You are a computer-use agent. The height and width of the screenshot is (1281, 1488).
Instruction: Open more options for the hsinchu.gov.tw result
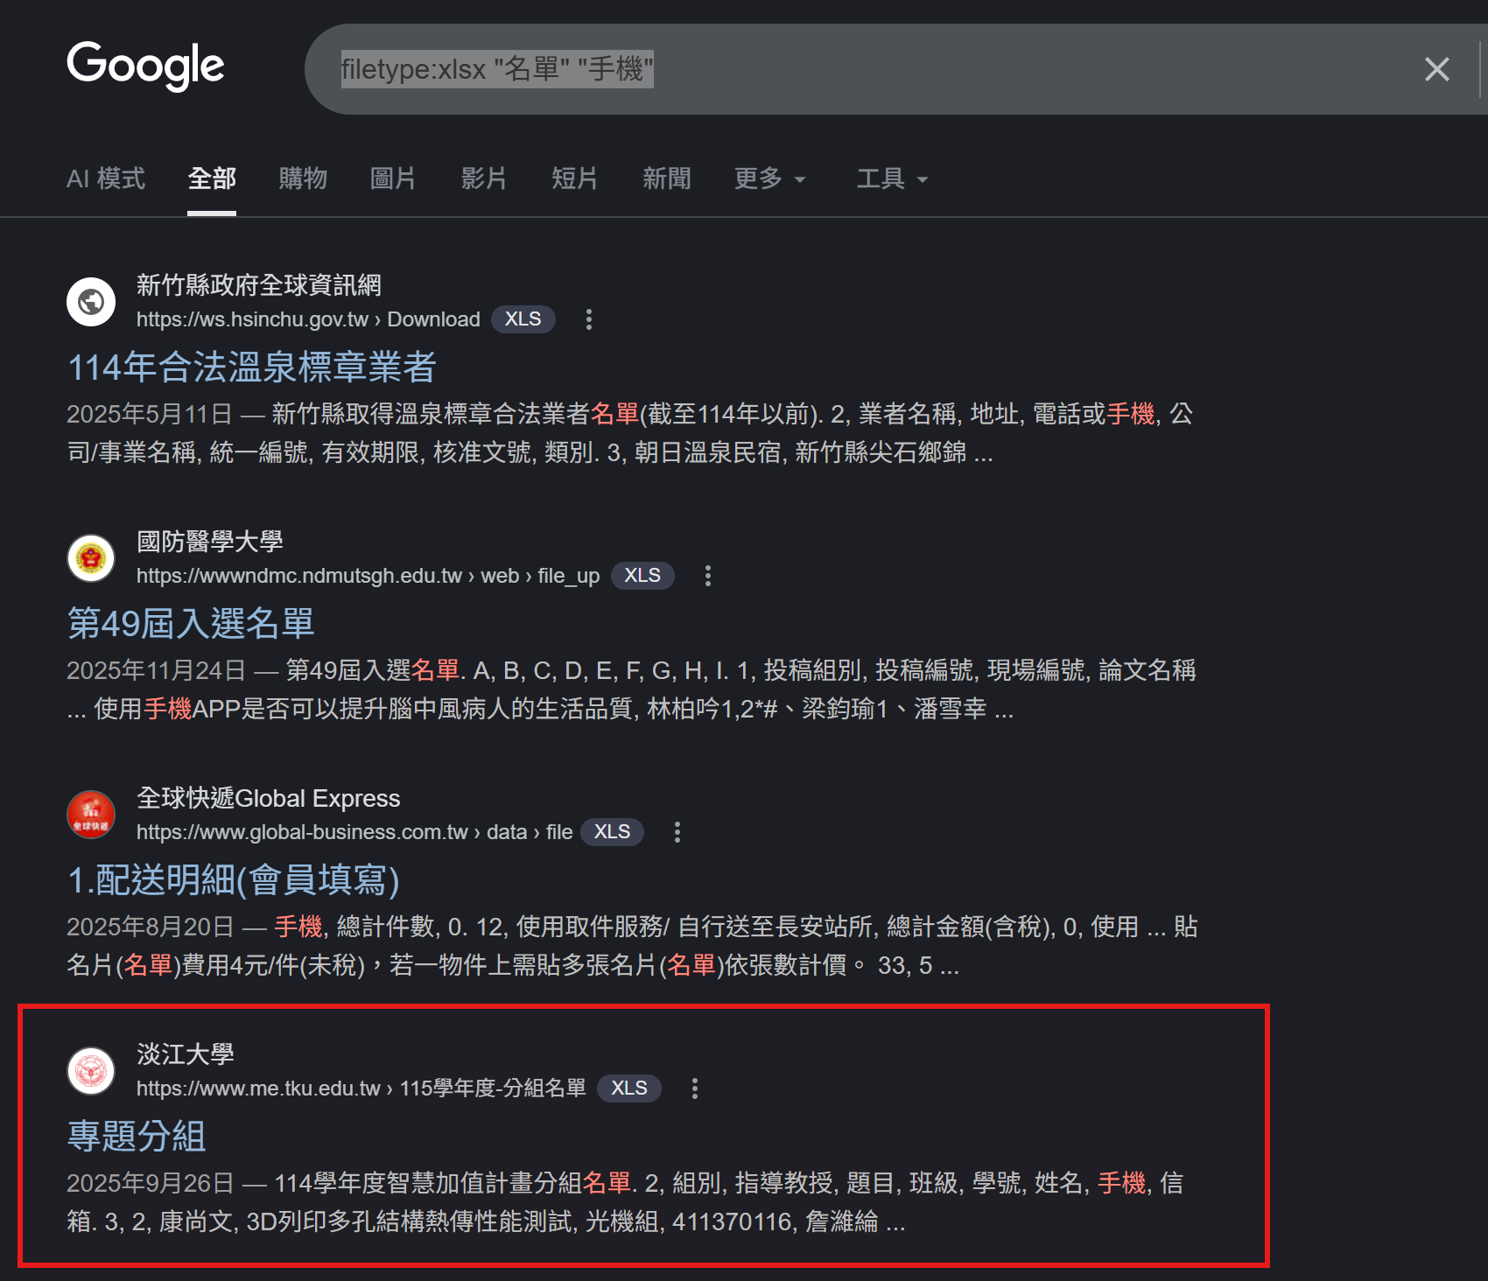coord(589,319)
